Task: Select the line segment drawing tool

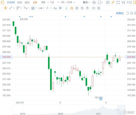Action: 11,8
